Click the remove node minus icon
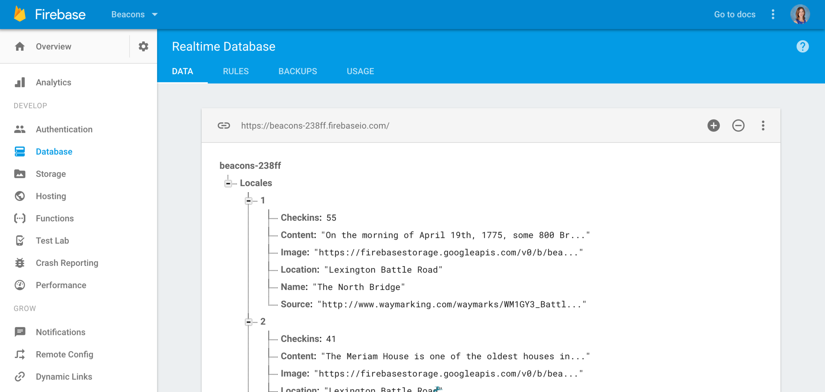The width and height of the screenshot is (825, 392). coord(738,126)
